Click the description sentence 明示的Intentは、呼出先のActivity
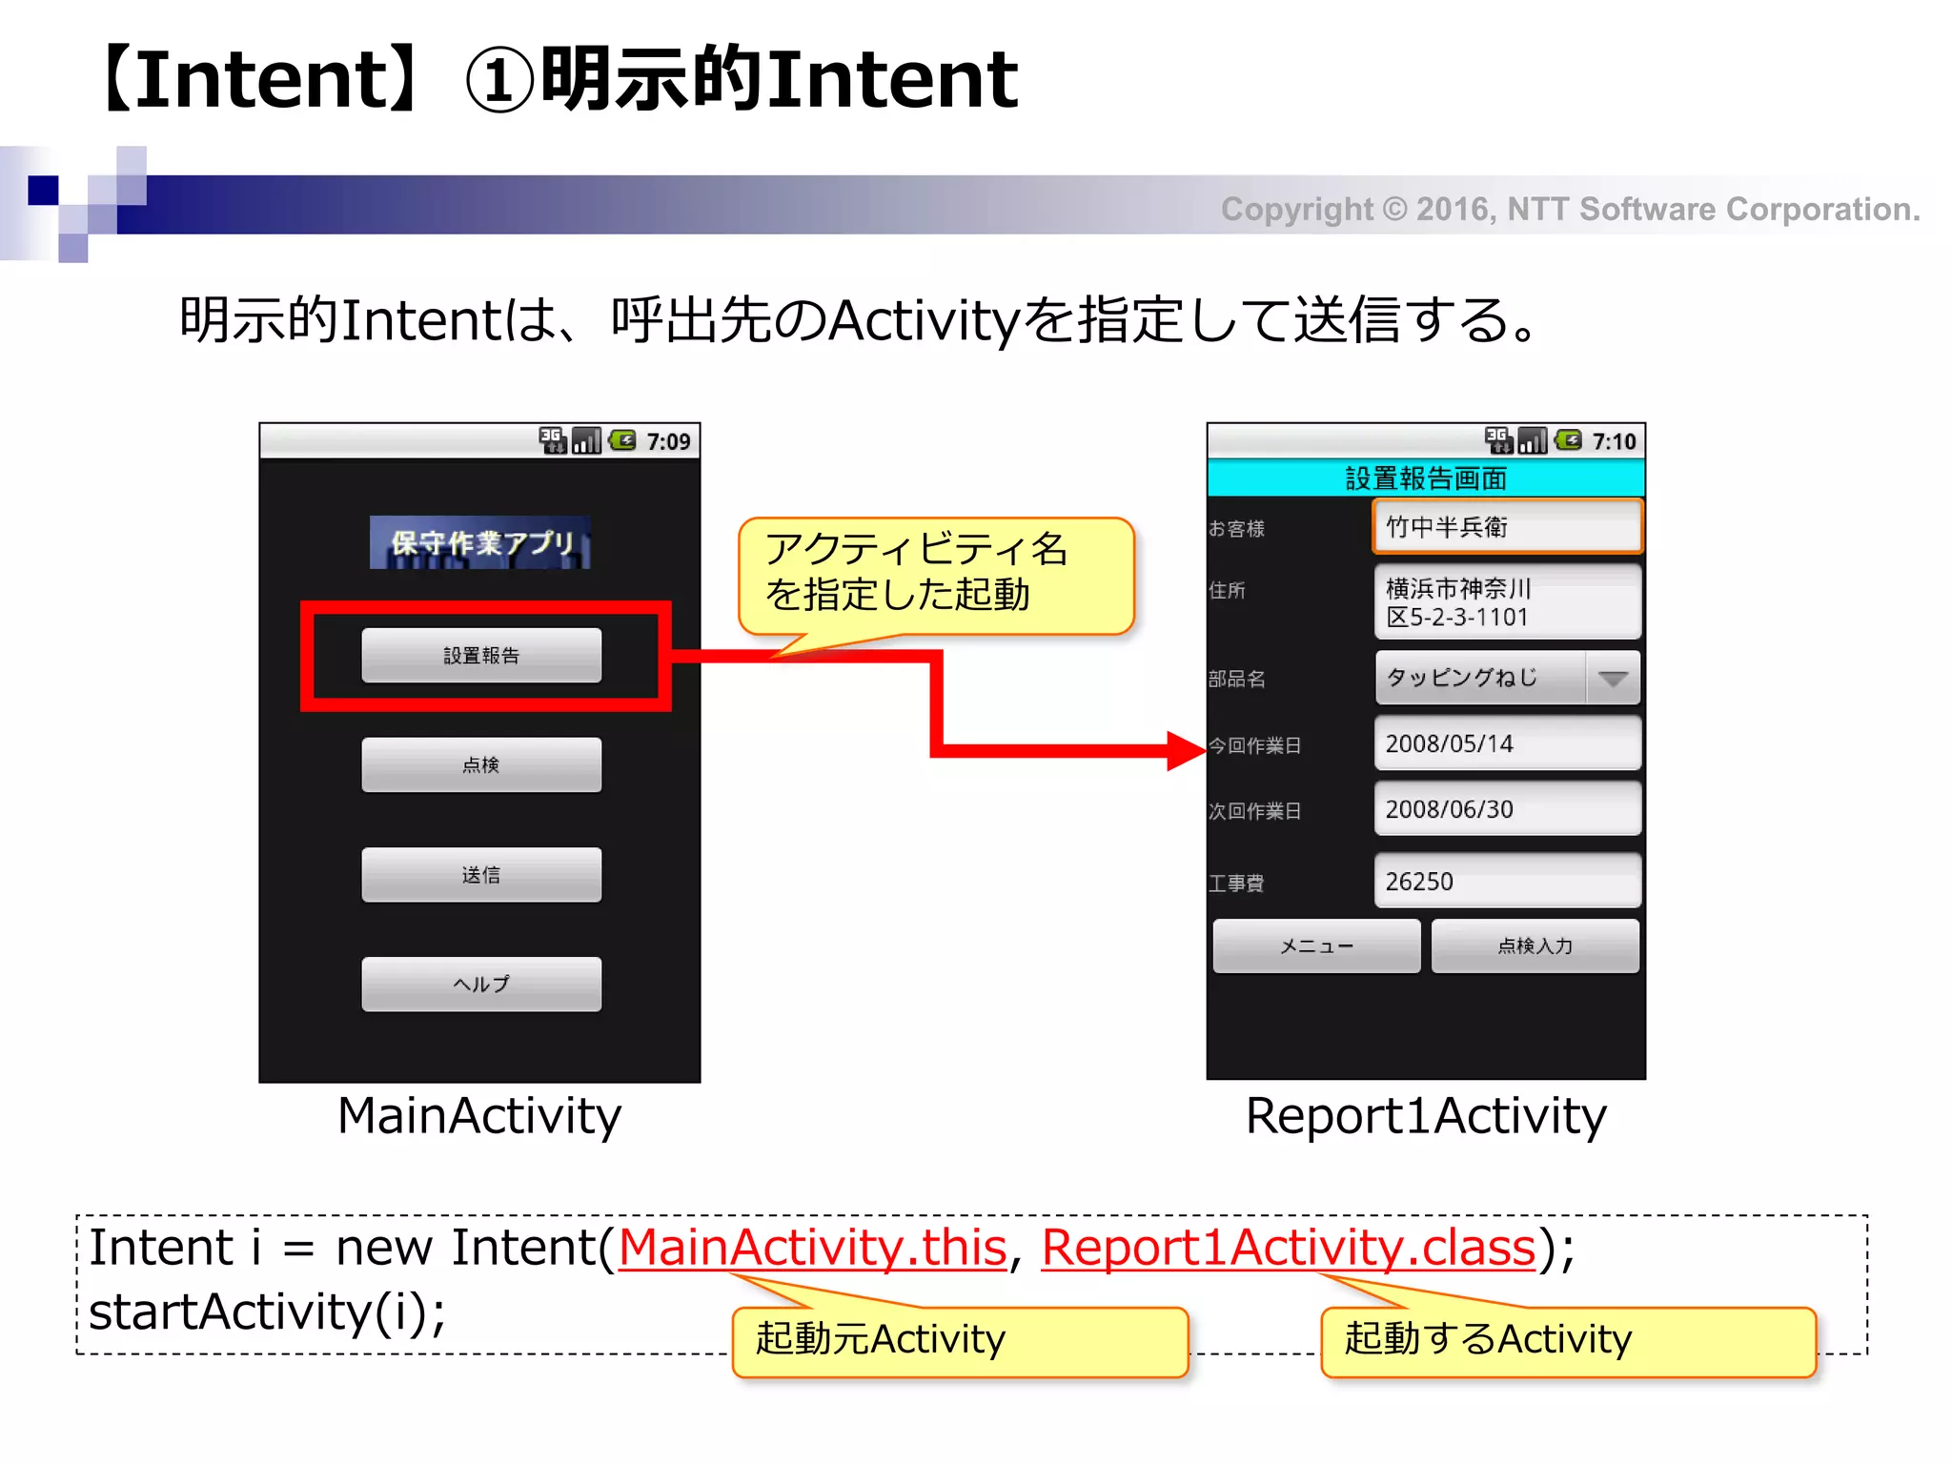 tap(858, 319)
